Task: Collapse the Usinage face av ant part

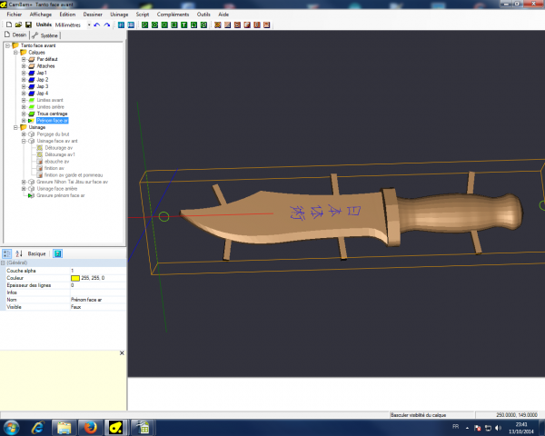Action: [24, 141]
